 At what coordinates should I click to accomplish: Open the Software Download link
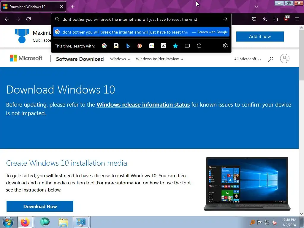(80, 59)
